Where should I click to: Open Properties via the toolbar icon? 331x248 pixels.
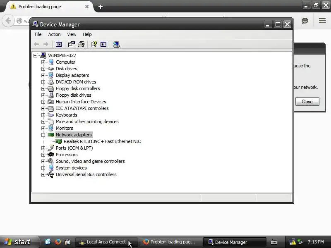[x=71, y=44]
